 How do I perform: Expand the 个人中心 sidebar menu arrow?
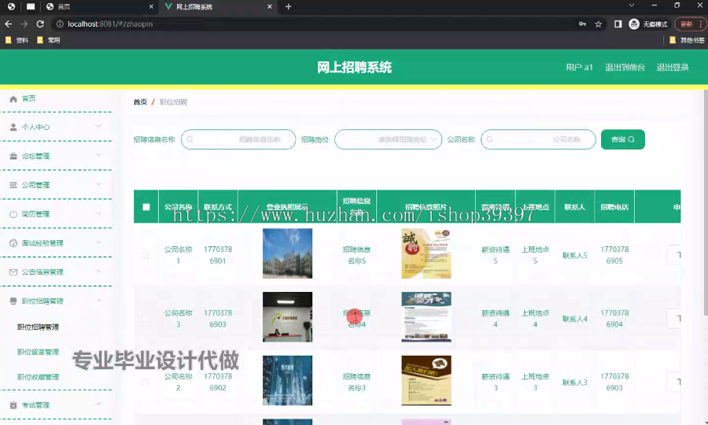tap(98, 127)
